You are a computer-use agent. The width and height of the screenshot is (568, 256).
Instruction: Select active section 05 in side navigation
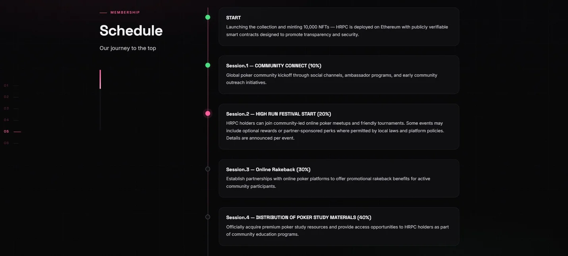12,131
